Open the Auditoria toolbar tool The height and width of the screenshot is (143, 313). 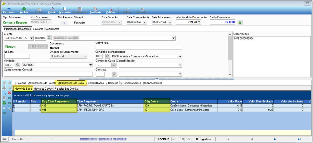tap(95, 10)
